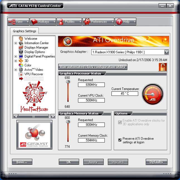Click the Current Memory Clock 594MHz field

coord(91,140)
